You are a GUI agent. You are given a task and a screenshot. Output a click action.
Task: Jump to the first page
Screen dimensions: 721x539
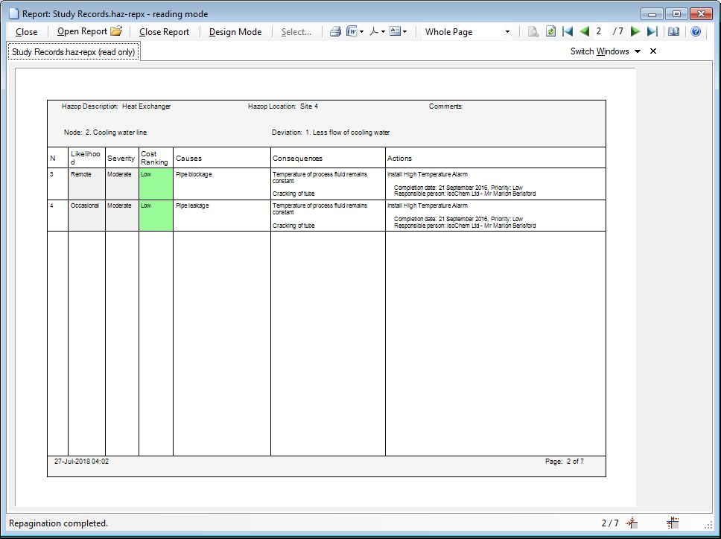pos(568,31)
